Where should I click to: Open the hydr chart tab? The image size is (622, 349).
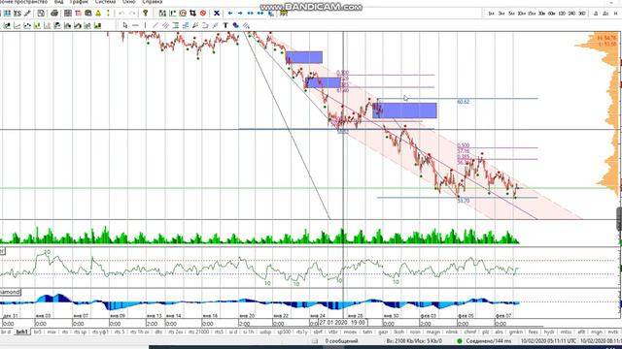[549, 332]
